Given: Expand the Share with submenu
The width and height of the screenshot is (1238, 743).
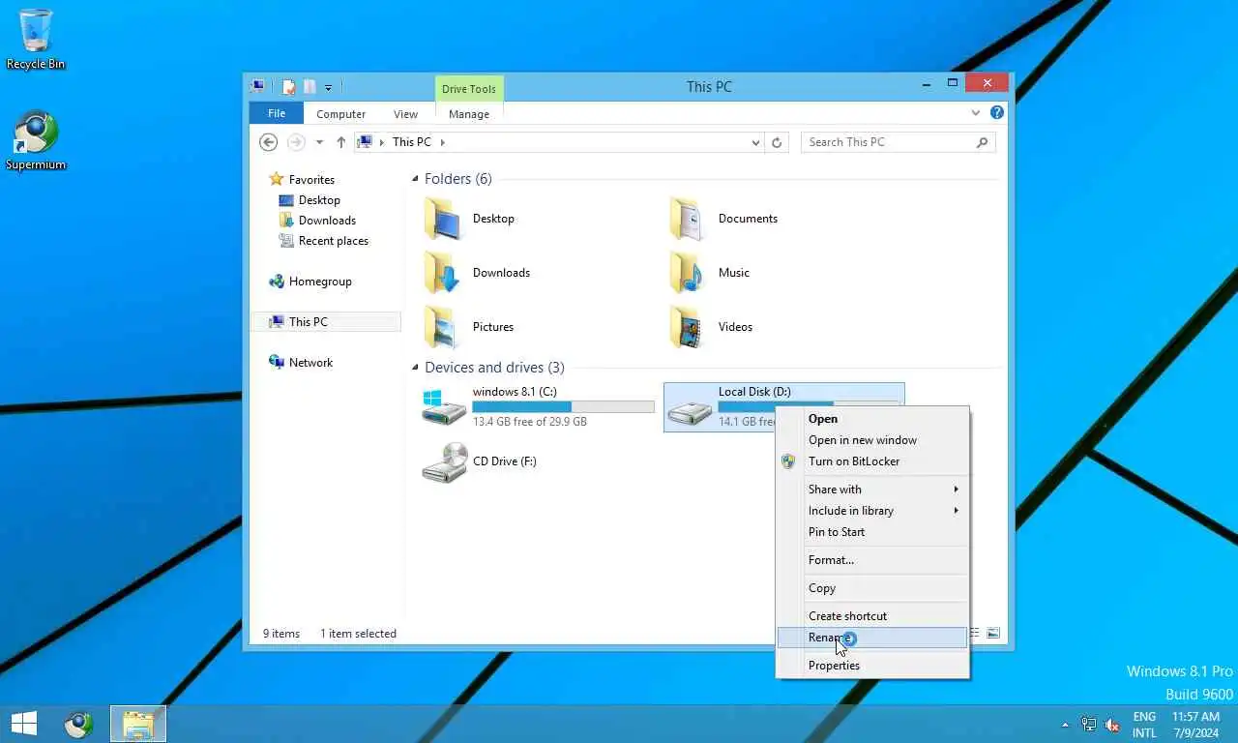Looking at the screenshot, I should click(871, 490).
